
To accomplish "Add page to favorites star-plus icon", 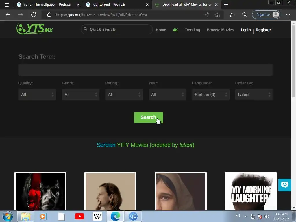I will click(217, 15).
